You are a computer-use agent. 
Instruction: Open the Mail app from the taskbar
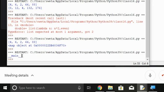[x=131, y=88]
